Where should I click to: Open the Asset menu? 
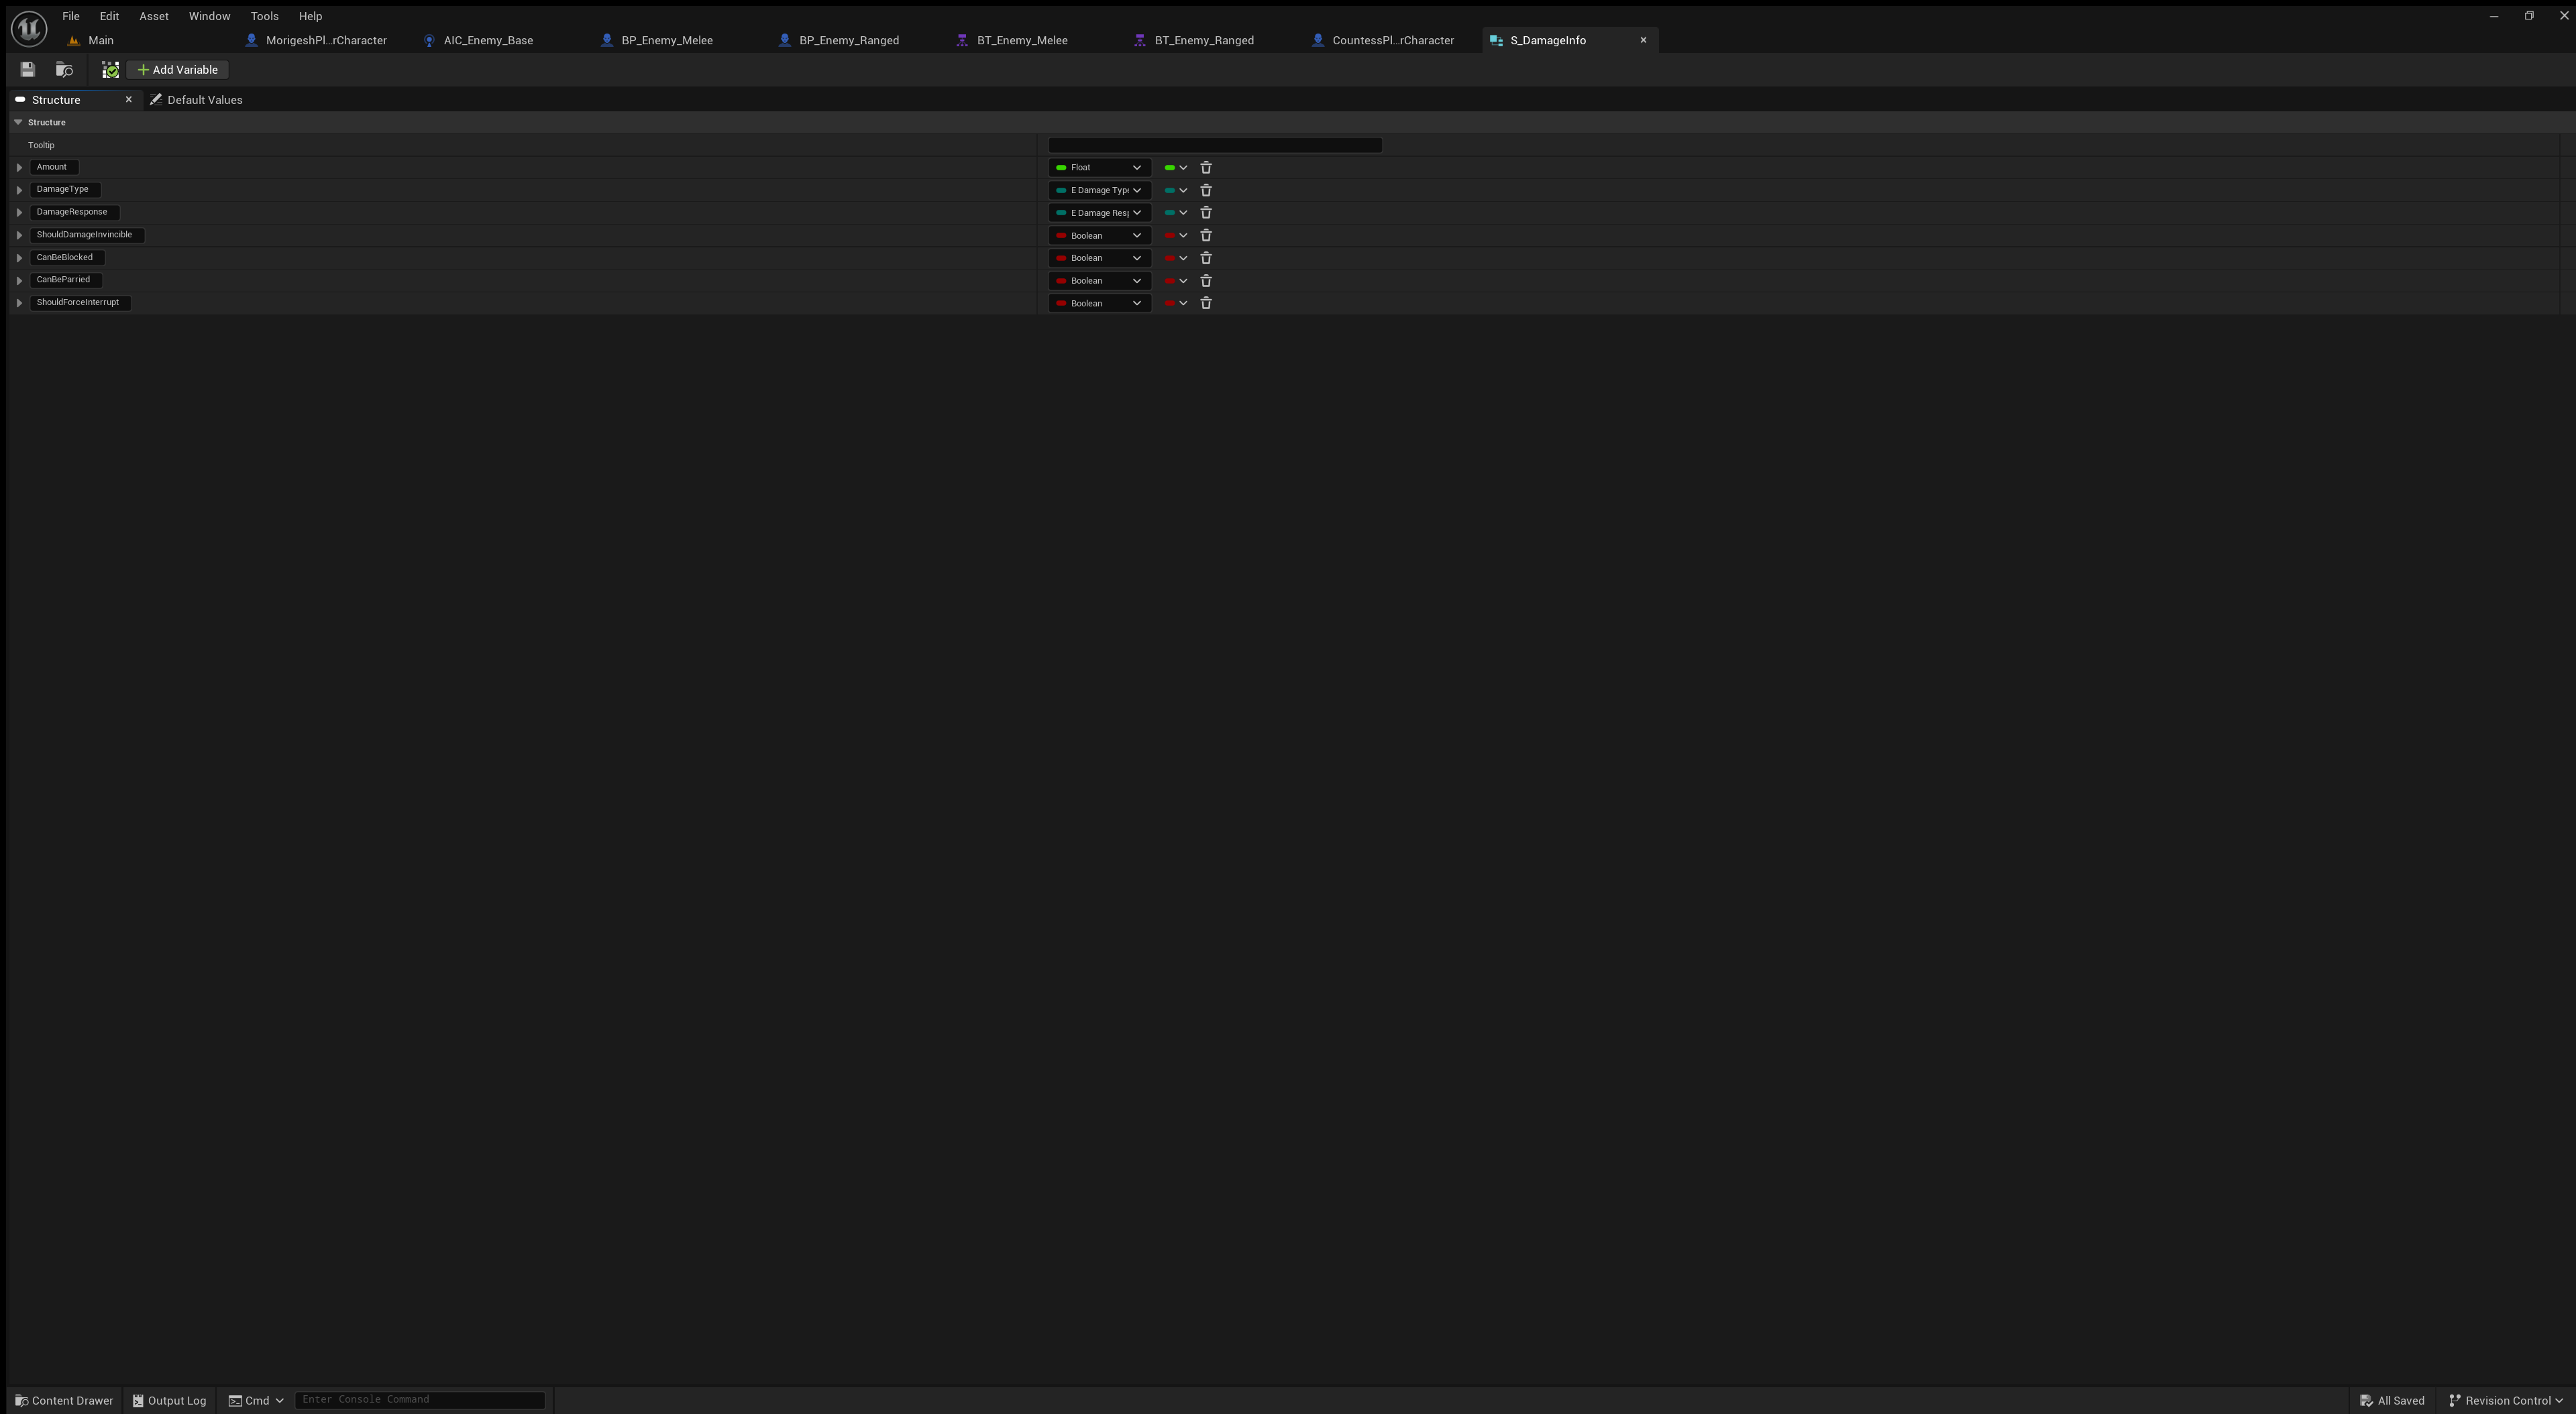click(153, 16)
